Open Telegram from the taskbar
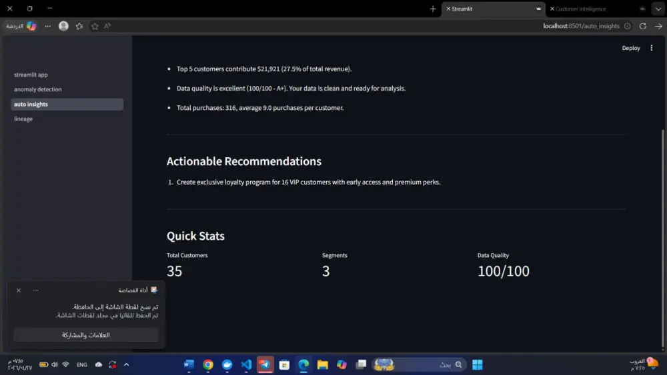 tap(265, 365)
